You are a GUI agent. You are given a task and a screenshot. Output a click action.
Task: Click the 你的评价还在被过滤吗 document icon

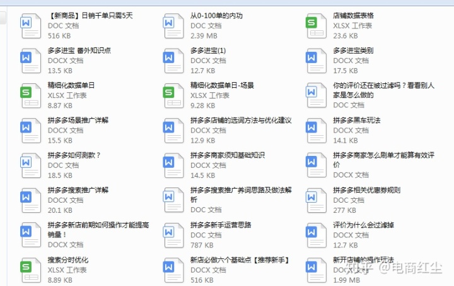point(316,95)
